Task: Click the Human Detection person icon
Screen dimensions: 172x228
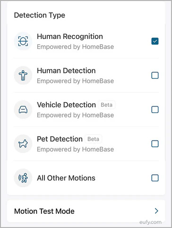Action: (x=23, y=76)
